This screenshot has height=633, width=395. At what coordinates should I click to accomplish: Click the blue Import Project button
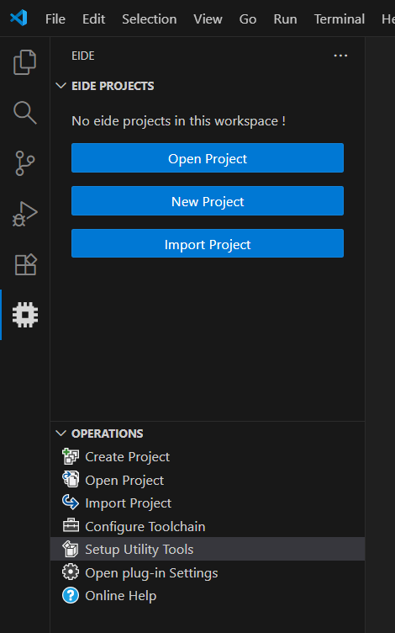pyautogui.click(x=208, y=243)
